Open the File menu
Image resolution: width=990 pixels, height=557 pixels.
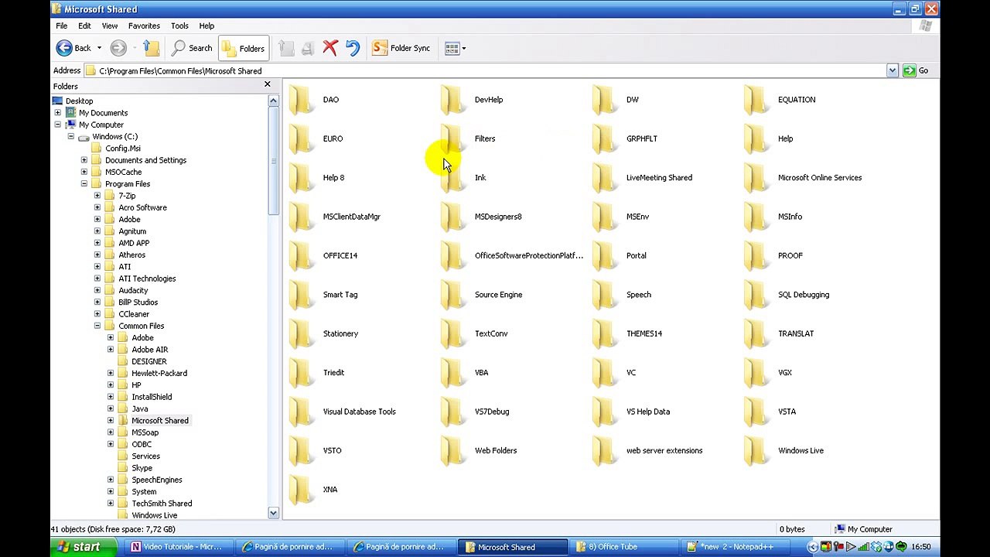click(62, 26)
